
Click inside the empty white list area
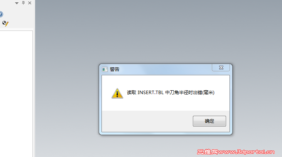(x=16, y=93)
